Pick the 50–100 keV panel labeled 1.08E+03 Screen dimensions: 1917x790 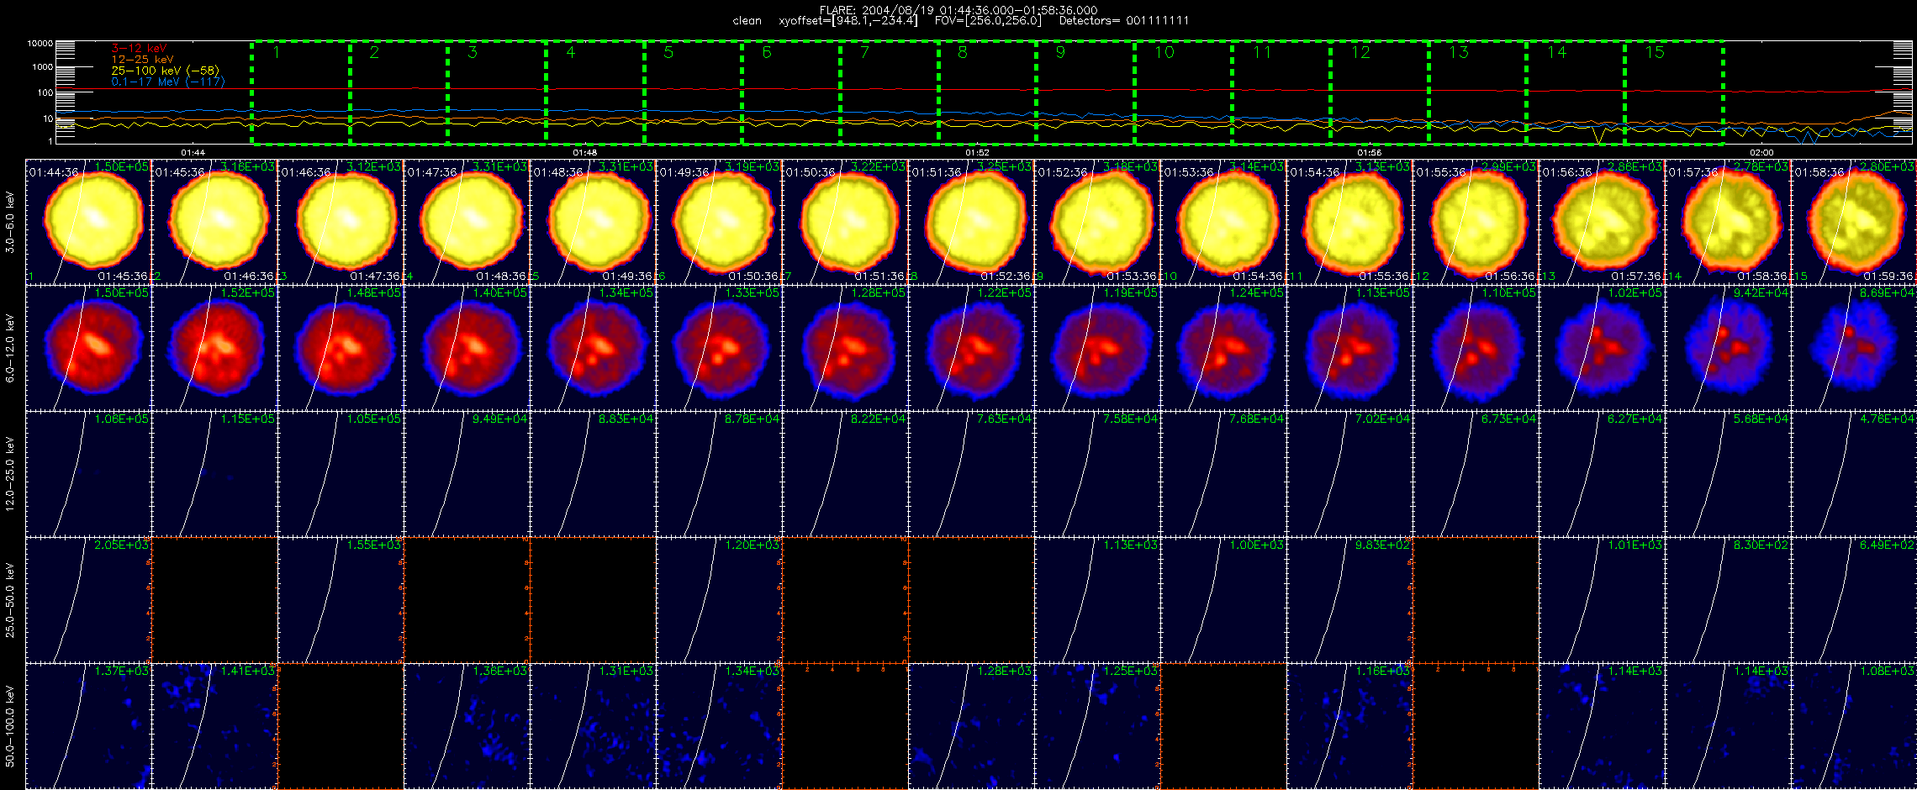coord(1854,726)
